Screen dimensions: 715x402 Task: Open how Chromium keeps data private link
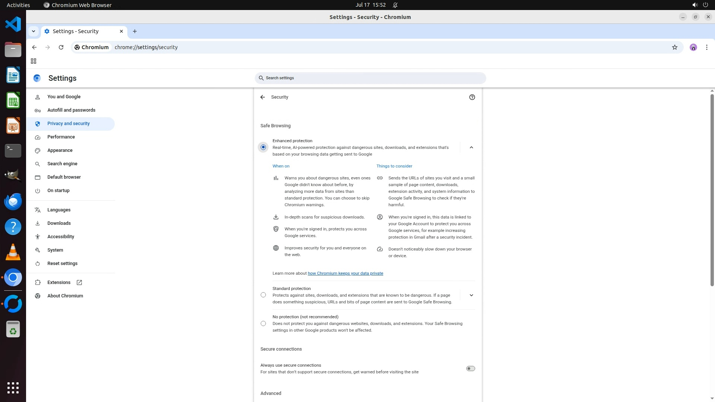(345, 273)
